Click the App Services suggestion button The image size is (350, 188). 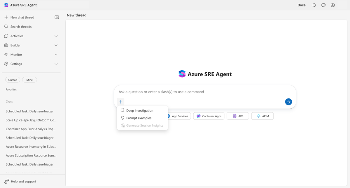178,116
